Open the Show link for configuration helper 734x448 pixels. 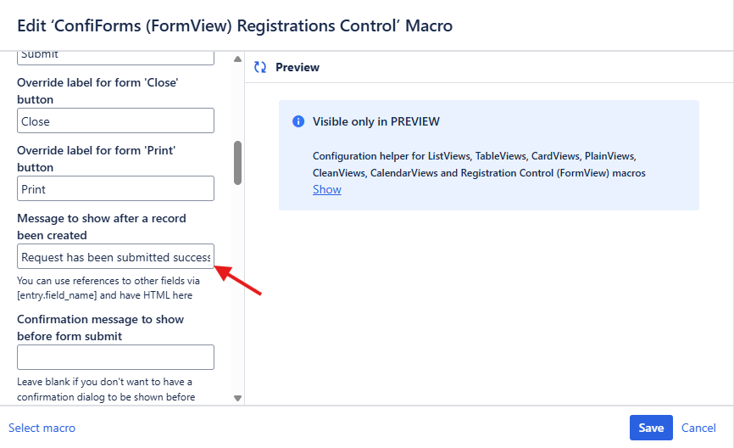(x=327, y=189)
